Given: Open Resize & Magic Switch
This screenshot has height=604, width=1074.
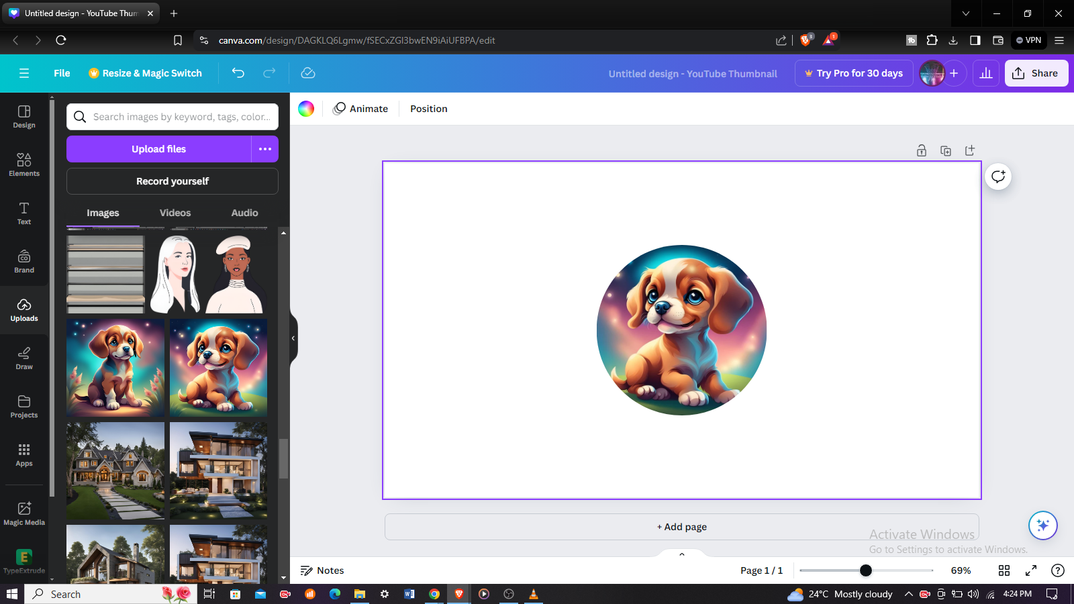Looking at the screenshot, I should point(145,73).
